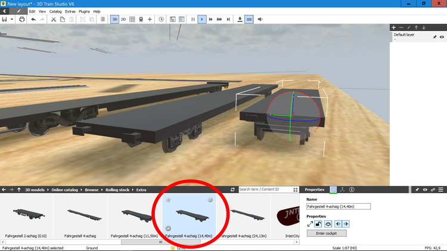Click the pencil edit mode button

click(x=18, y=11)
